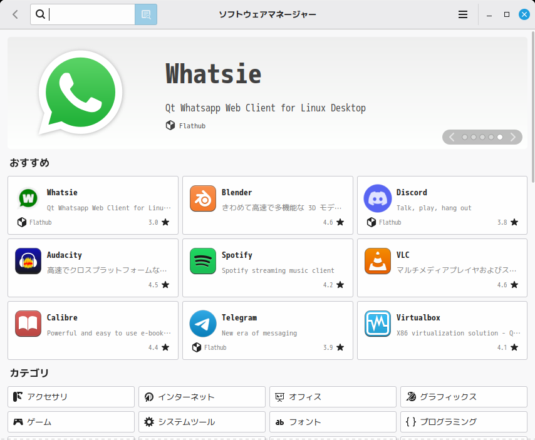Click 'Talk, play, hang out' description
Viewport: 535px width, 440px height.
434,208
